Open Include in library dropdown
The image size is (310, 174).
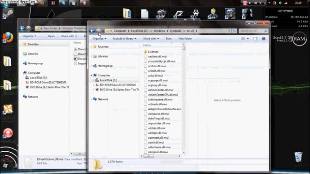click(x=124, y=39)
